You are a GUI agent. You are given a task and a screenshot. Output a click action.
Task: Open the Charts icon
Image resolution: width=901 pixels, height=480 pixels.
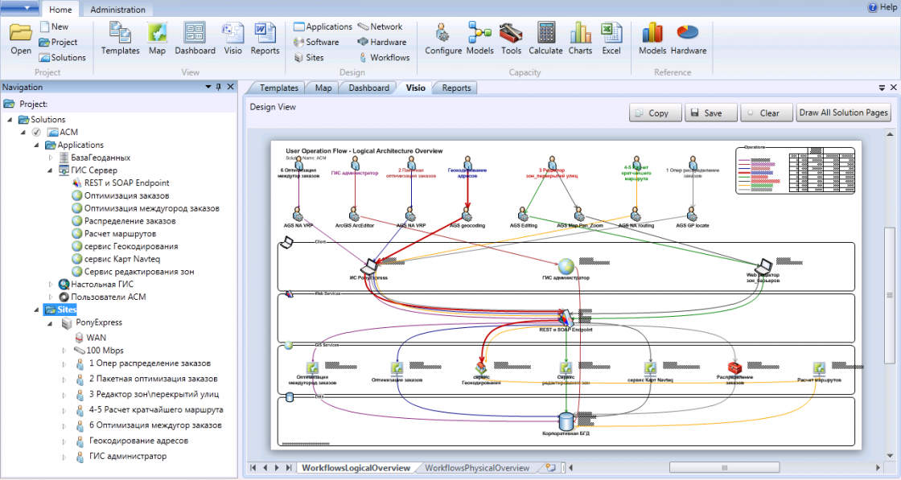[580, 39]
